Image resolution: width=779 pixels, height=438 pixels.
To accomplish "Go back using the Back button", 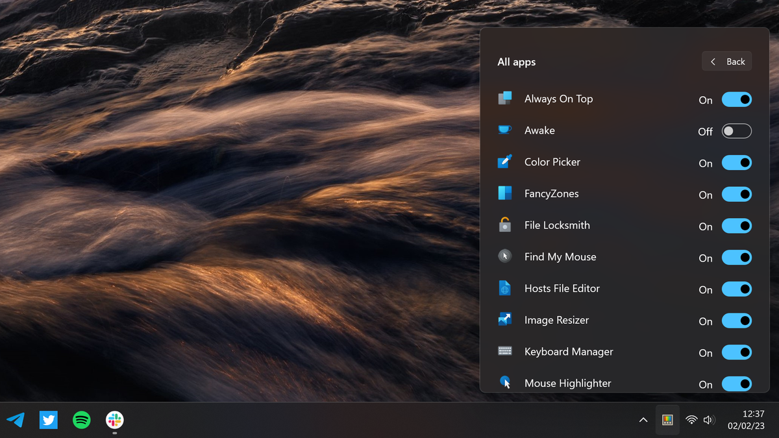I will (726, 62).
